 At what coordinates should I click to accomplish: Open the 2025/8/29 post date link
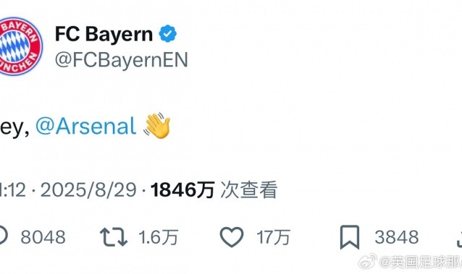click(88, 190)
